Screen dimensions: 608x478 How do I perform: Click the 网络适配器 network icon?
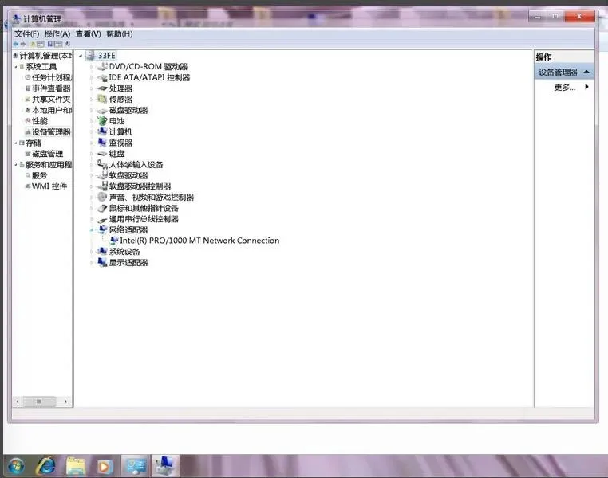click(x=102, y=230)
